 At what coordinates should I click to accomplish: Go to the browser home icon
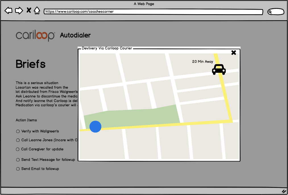(37, 11)
